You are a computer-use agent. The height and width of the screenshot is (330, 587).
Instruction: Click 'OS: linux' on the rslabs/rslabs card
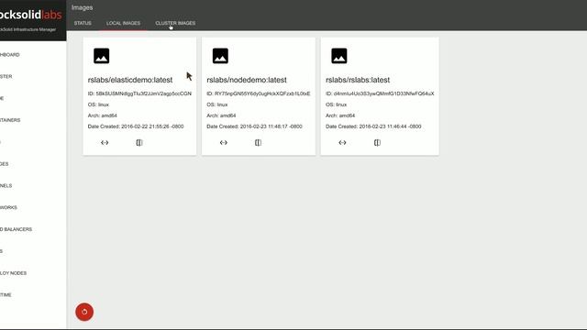pos(337,104)
